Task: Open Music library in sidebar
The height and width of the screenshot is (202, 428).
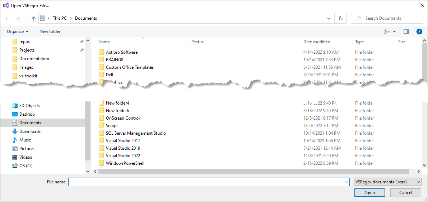Action: [25, 140]
